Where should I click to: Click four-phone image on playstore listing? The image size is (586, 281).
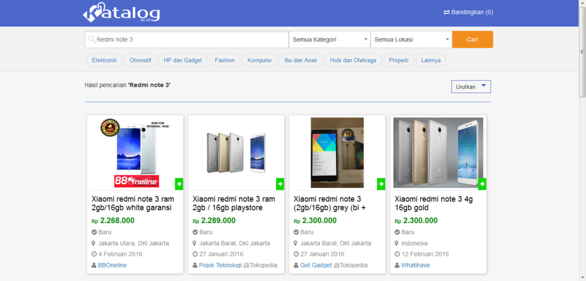236,153
